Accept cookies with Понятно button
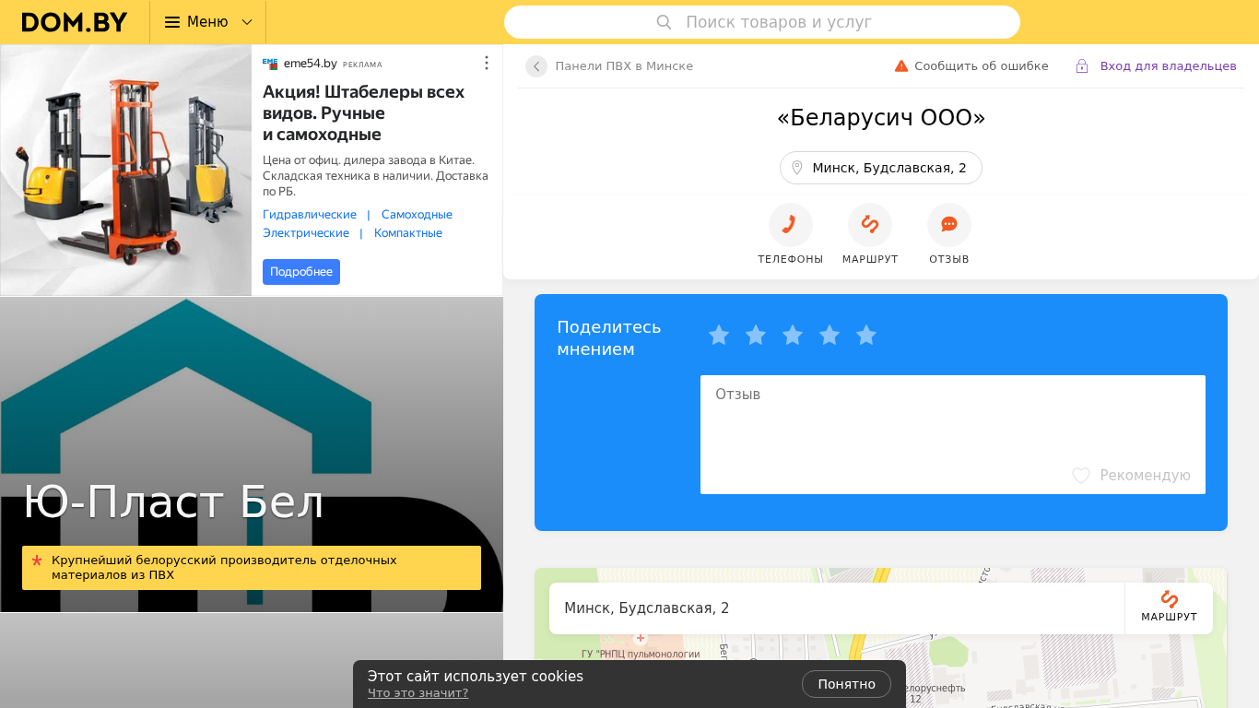 pyautogui.click(x=846, y=684)
